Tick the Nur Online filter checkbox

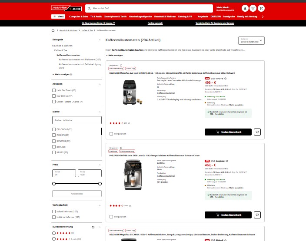[x=54, y=96]
